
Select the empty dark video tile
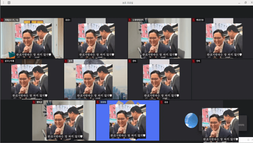pyautogui.click(x=222, y=79)
